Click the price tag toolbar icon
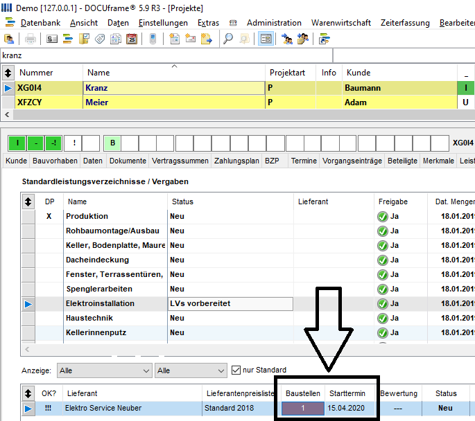The image size is (475, 421). click(x=100, y=39)
